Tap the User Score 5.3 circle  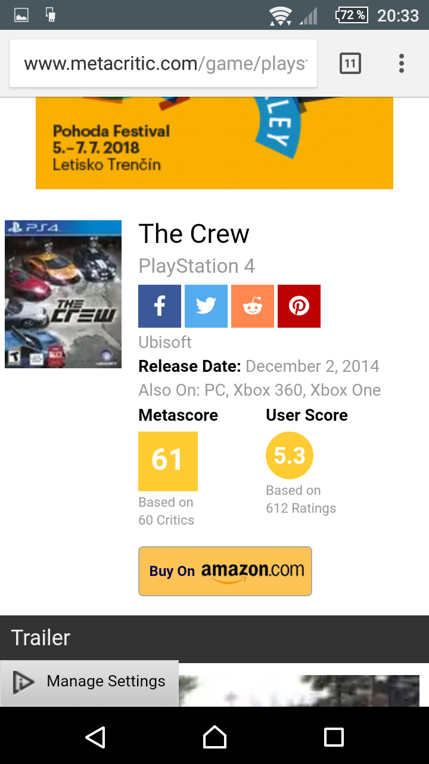click(290, 456)
